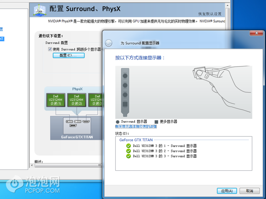Click left arrow of horizontal scrollbar

pos(32,165)
